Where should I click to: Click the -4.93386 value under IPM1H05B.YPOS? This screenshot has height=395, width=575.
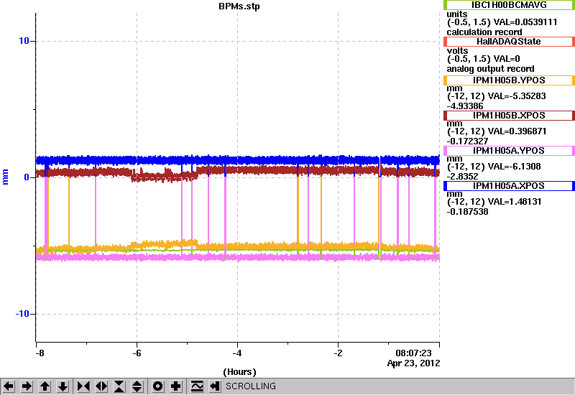coord(465,106)
